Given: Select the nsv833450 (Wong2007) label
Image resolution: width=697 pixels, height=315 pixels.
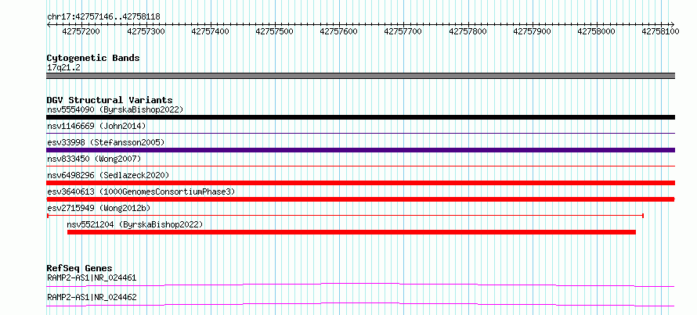Looking at the screenshot, I should [94, 159].
